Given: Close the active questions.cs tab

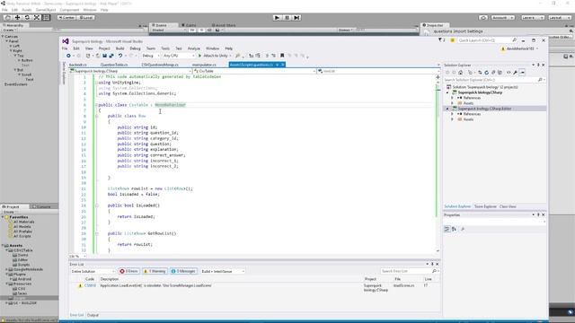Looking at the screenshot, I should (283, 65).
